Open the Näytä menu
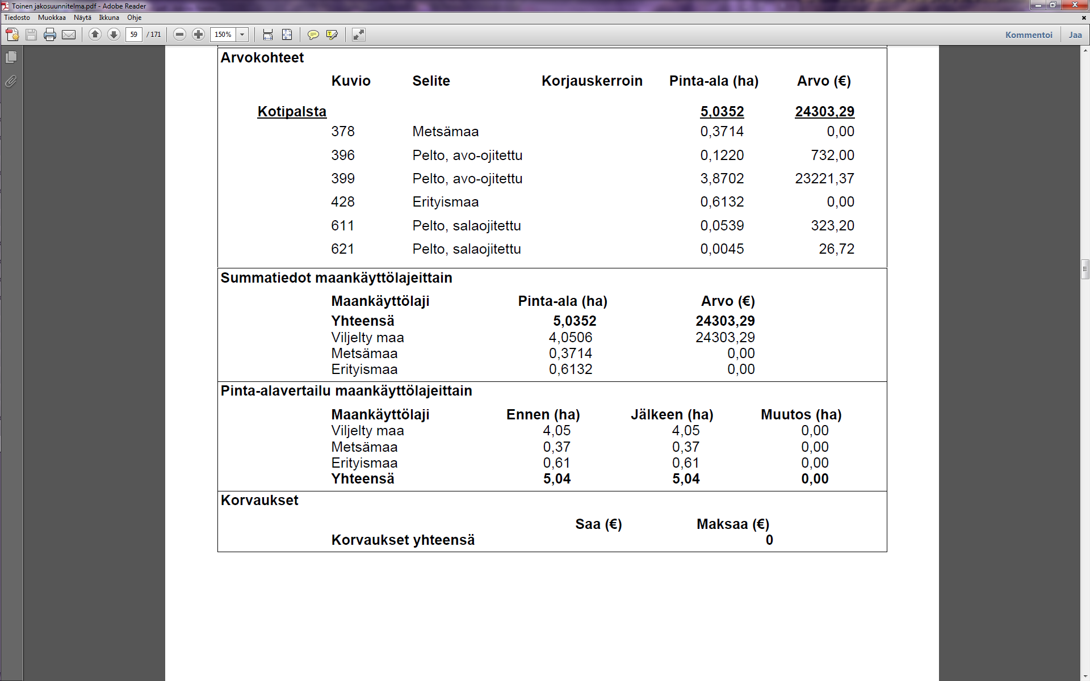The width and height of the screenshot is (1090, 681). click(82, 18)
